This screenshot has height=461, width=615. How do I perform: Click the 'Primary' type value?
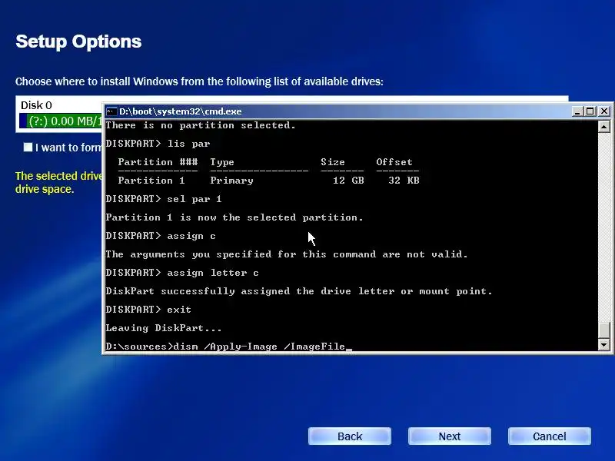(x=231, y=181)
